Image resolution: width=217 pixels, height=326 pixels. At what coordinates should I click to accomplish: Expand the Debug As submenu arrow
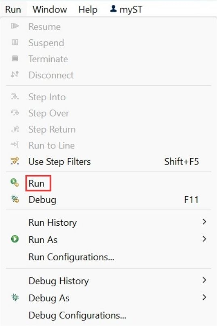tap(204, 297)
